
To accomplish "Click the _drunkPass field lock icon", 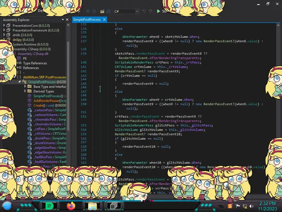I will click(29, 138).
